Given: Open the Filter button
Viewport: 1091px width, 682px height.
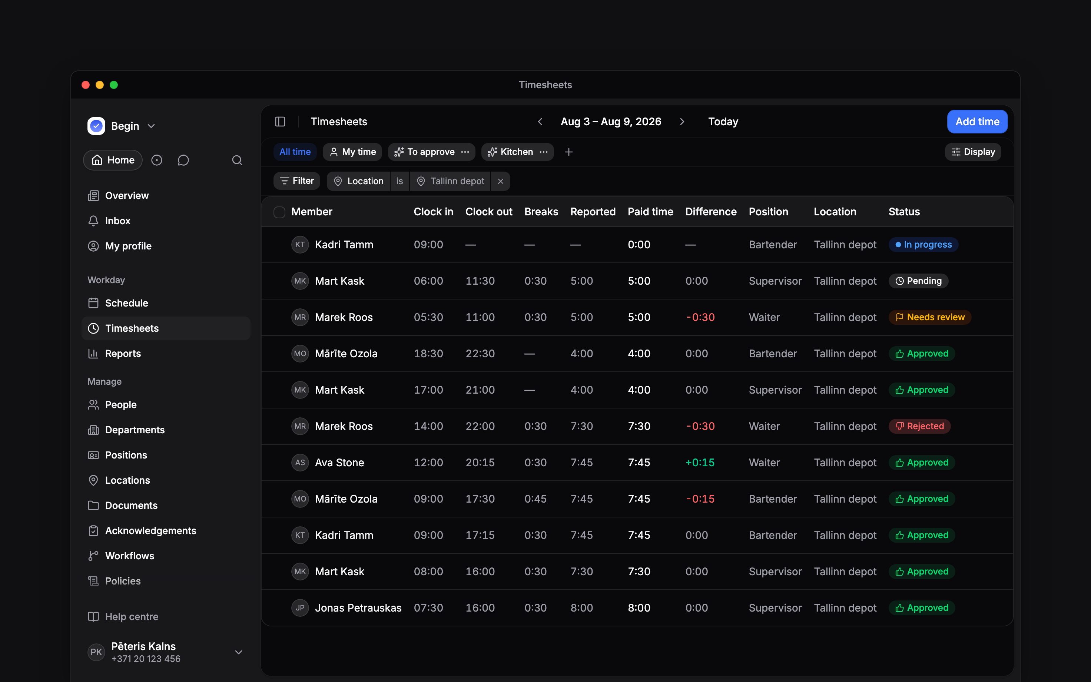Looking at the screenshot, I should (x=296, y=181).
